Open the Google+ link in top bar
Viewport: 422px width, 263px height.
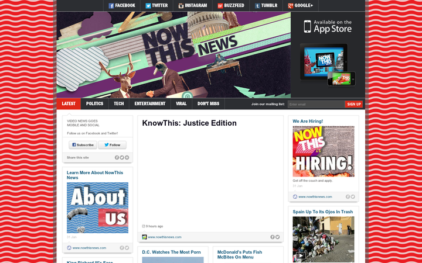pyautogui.click(x=300, y=5)
